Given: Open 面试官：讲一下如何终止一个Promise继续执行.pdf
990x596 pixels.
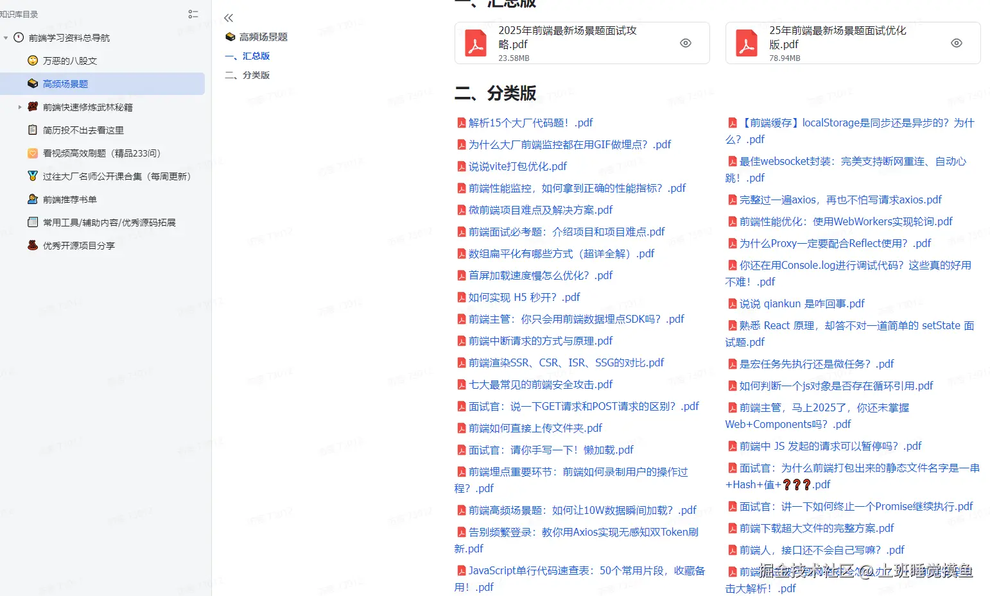Looking at the screenshot, I should point(856,506).
